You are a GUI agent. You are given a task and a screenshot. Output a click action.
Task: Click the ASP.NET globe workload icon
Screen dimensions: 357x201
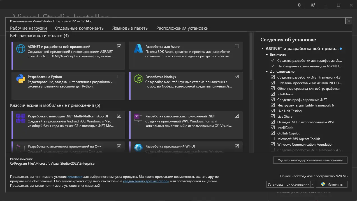pos(21,49)
